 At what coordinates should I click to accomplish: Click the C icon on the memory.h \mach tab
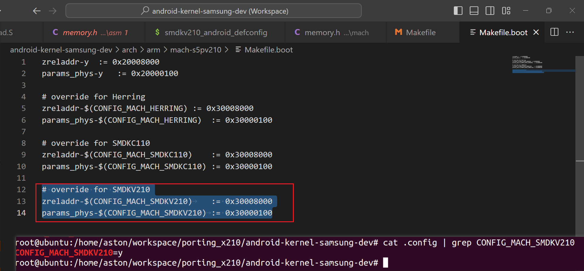(x=297, y=32)
